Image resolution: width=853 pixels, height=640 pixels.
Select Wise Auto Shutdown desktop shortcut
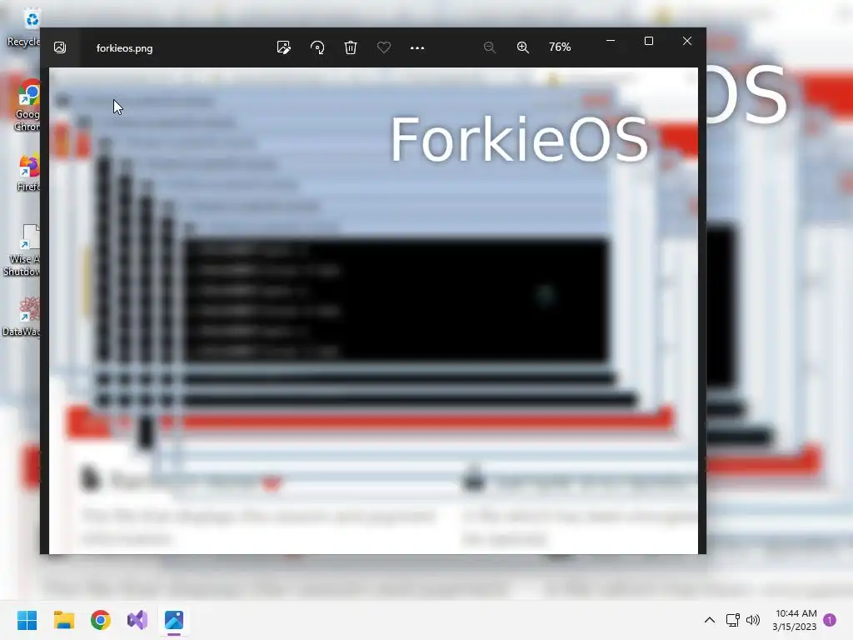click(22, 250)
